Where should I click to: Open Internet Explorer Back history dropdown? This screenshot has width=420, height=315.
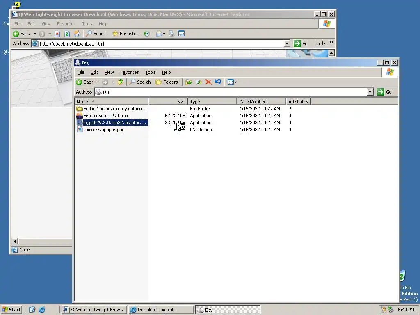34,34
